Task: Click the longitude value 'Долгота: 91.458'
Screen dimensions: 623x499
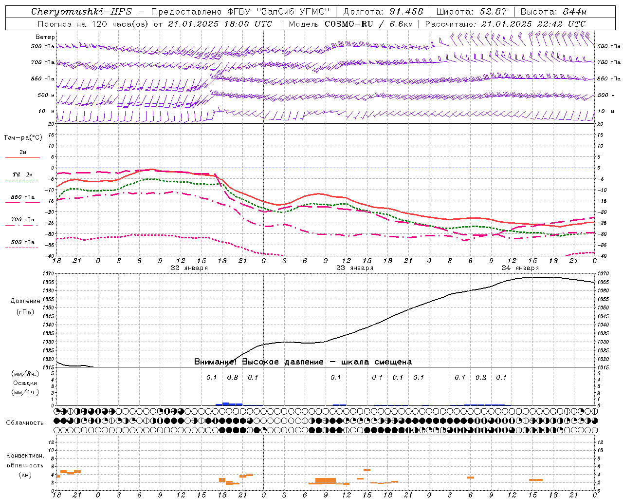Action: pos(384,12)
